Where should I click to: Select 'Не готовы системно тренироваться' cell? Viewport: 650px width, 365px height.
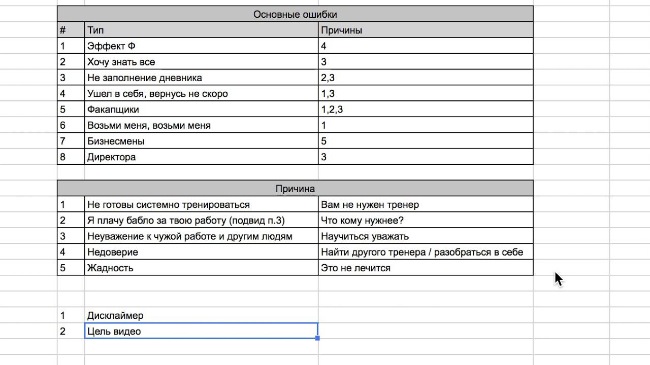click(x=202, y=204)
